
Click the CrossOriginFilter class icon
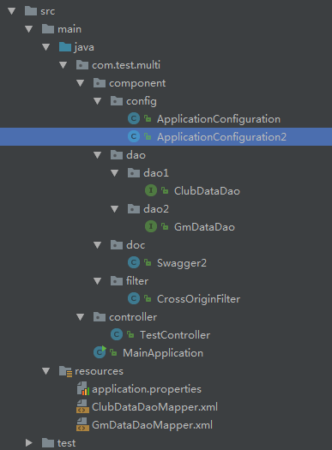[x=134, y=299]
